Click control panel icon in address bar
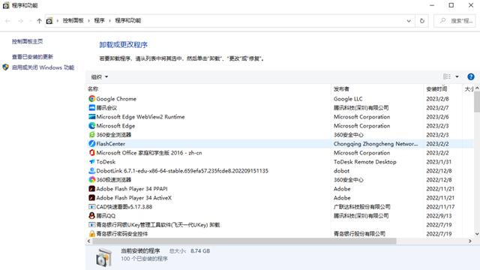Image resolution: width=480 pixels, height=270 pixels. (49, 21)
